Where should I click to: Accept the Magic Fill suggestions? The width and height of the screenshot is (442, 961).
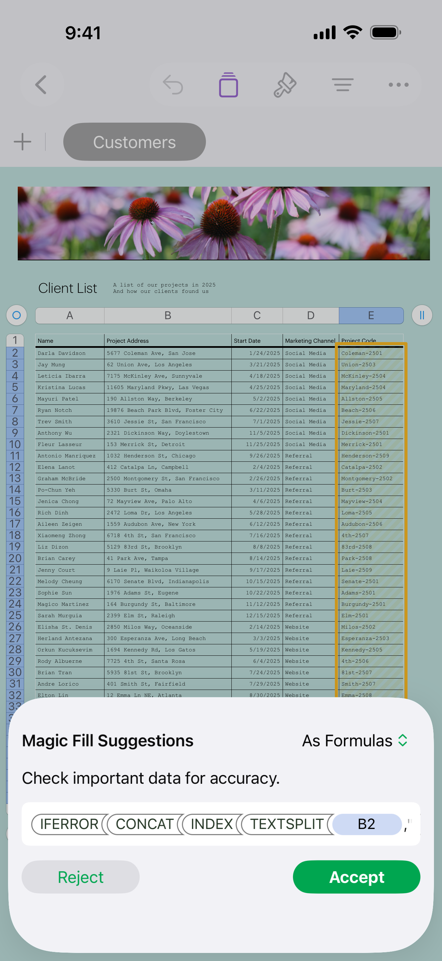pos(357,877)
